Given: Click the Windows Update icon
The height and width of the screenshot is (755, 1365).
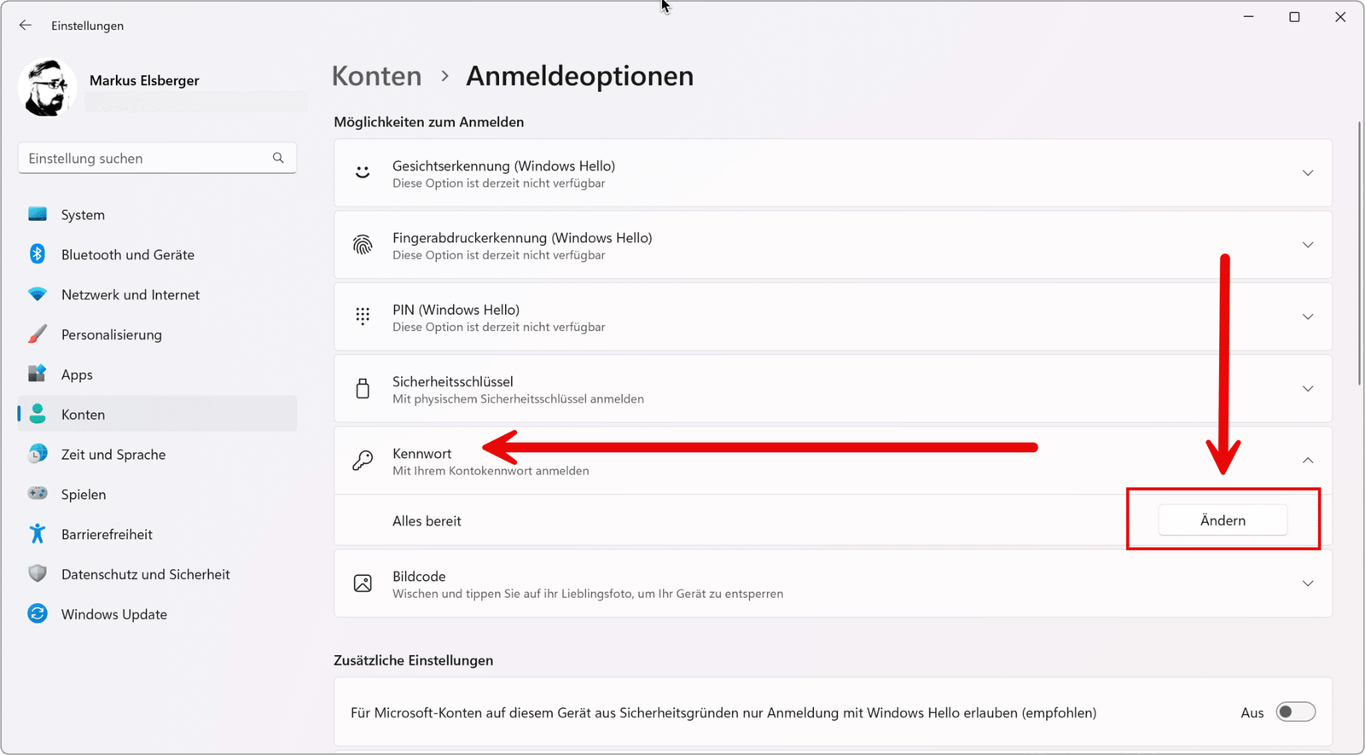Looking at the screenshot, I should point(38,613).
